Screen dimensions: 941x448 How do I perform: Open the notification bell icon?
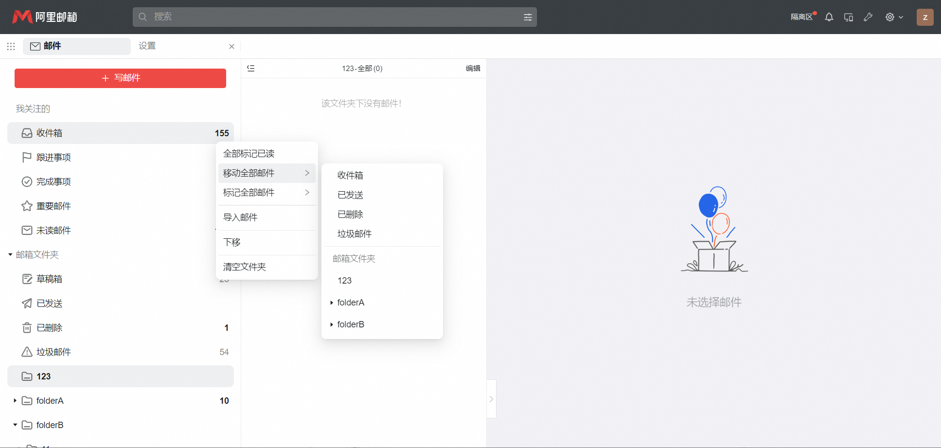pyautogui.click(x=829, y=17)
